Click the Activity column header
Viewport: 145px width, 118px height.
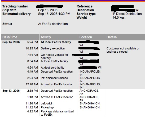pos(46,37)
